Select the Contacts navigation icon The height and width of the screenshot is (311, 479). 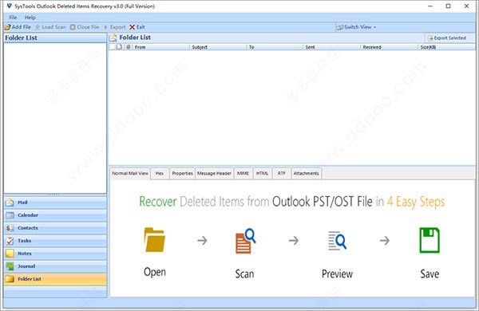click(x=10, y=228)
